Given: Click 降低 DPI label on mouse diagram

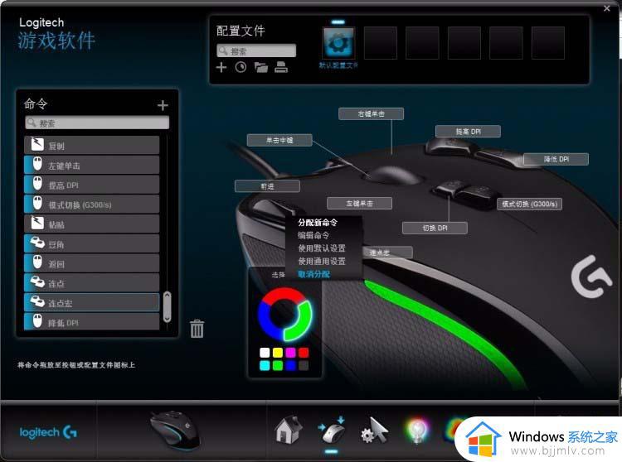Looking at the screenshot, I should click(x=556, y=159).
